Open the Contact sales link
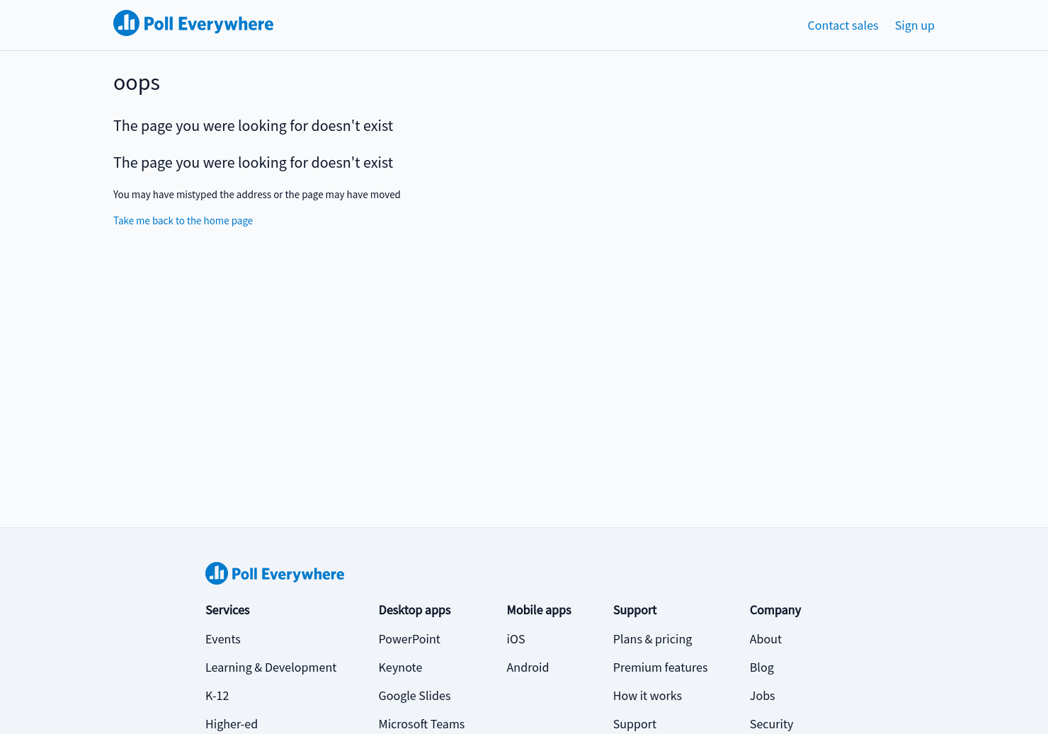The height and width of the screenshot is (734, 1048). click(x=843, y=25)
